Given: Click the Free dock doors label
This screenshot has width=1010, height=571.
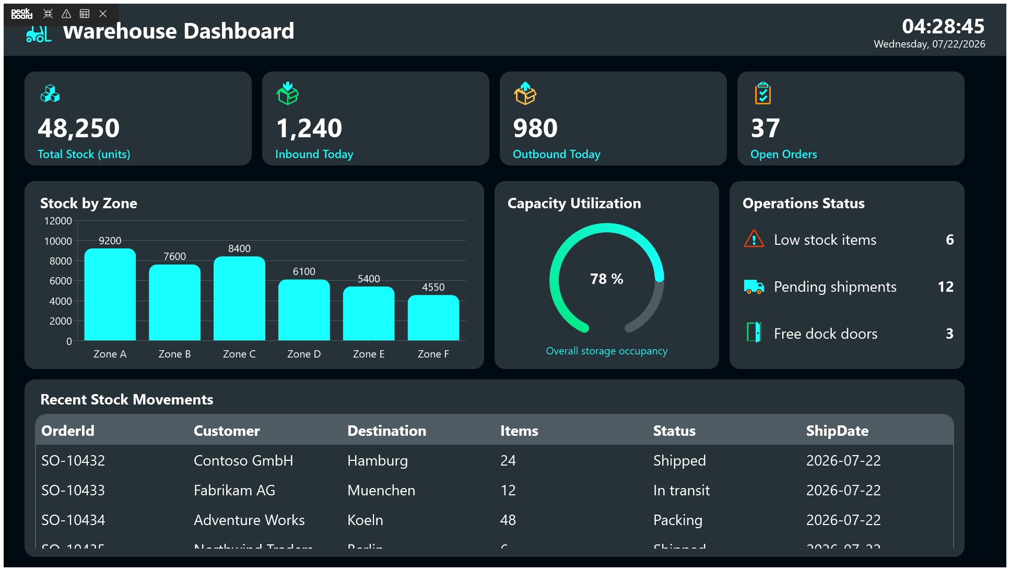Looking at the screenshot, I should (826, 334).
